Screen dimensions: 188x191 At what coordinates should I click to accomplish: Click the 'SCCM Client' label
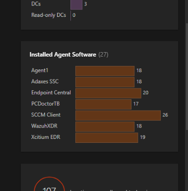(x=46, y=115)
